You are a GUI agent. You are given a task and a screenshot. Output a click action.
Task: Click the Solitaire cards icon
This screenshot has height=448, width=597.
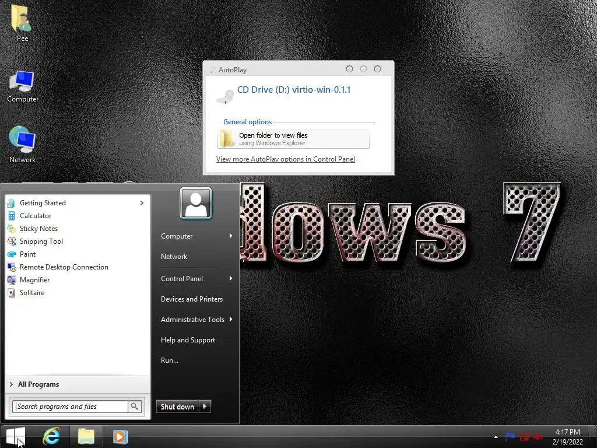pyautogui.click(x=12, y=293)
